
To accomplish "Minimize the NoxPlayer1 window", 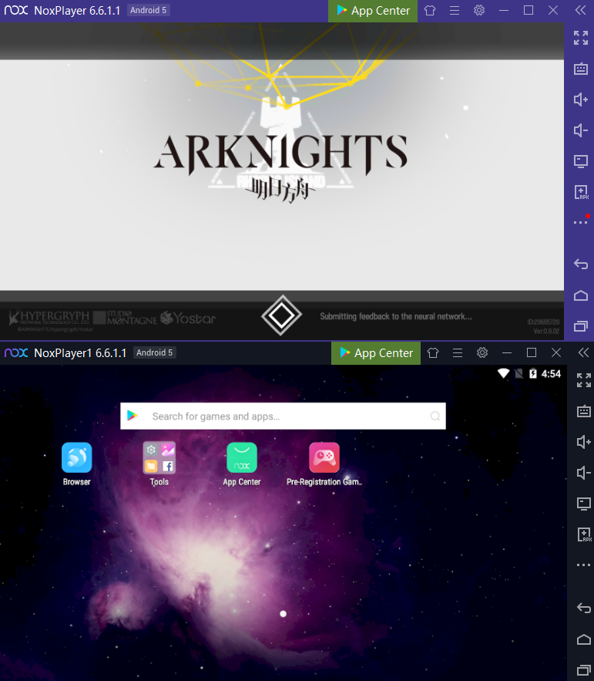I will tap(507, 352).
